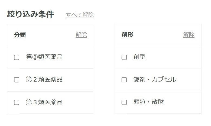Toggle the 剤型 checkbox

[x=124, y=57]
